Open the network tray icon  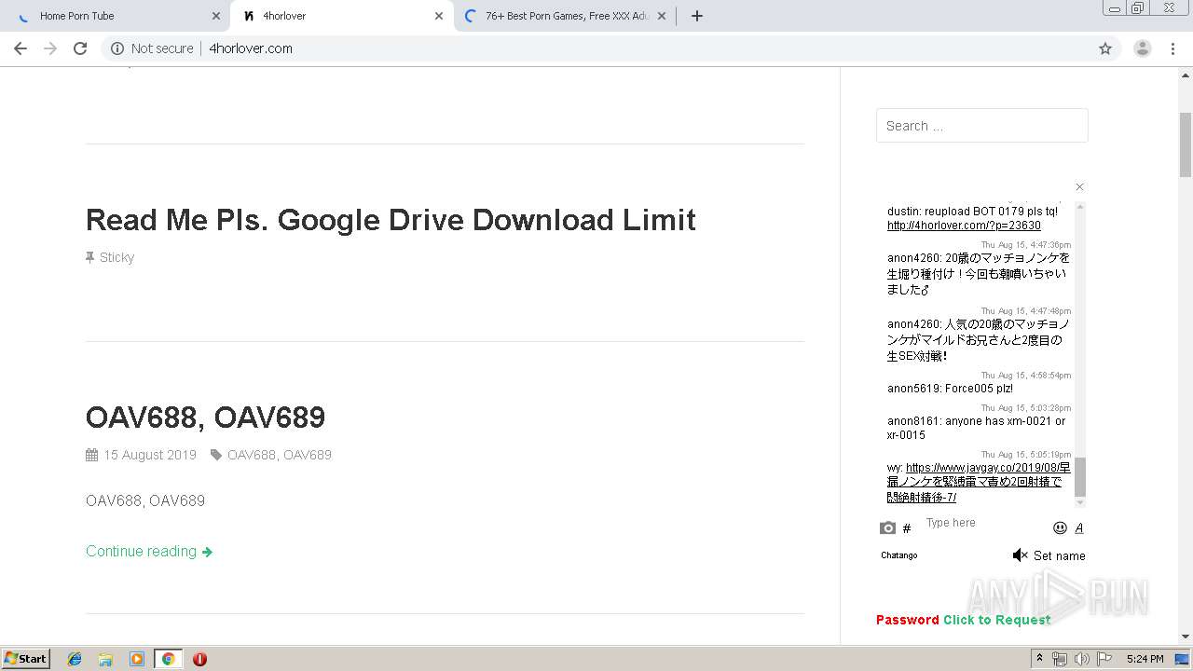[1060, 659]
